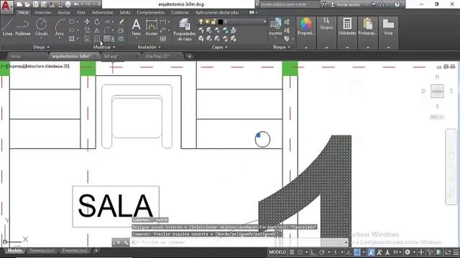Viewport: 460px width, 258px height.
Task: Toggle ortho mode in status bar
Action: pos(313,252)
